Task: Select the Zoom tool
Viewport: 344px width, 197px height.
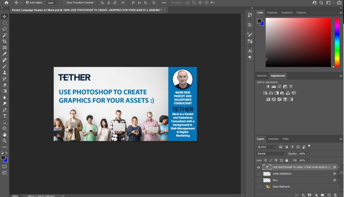Action: 4,141
